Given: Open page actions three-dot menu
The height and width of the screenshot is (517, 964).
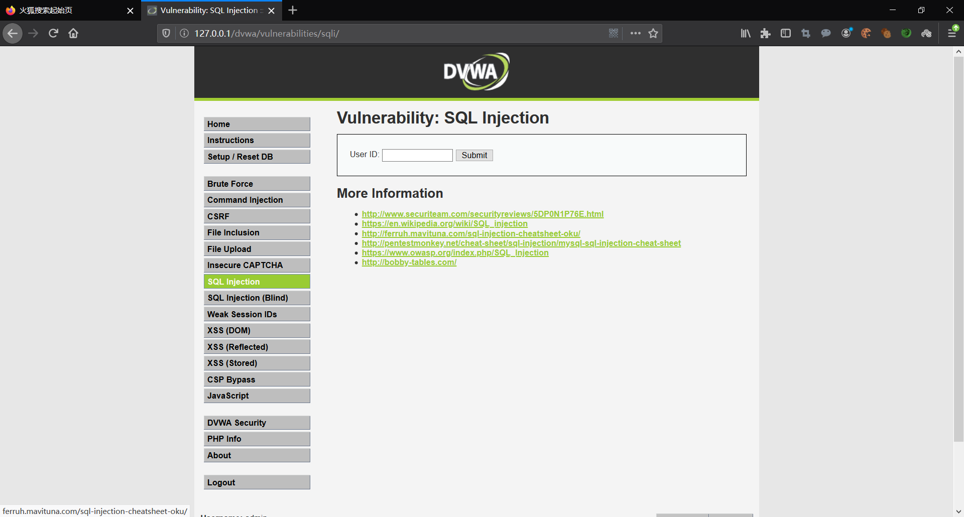Looking at the screenshot, I should [635, 33].
